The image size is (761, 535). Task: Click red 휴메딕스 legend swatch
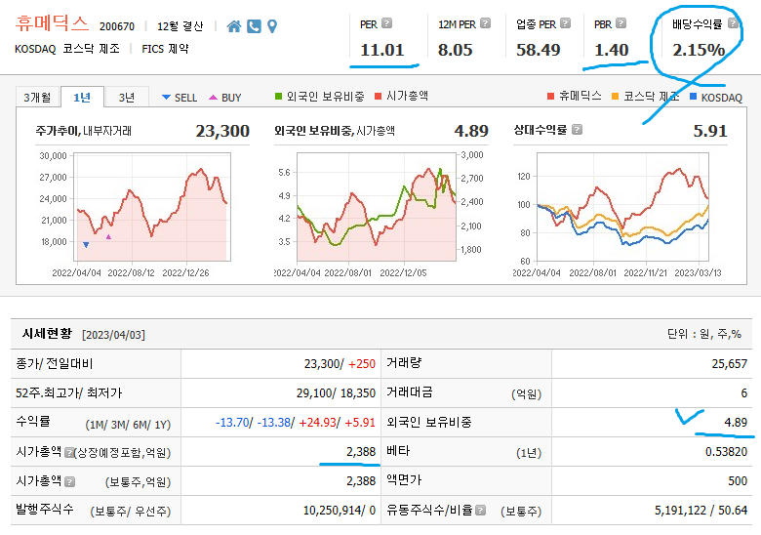pos(551,96)
